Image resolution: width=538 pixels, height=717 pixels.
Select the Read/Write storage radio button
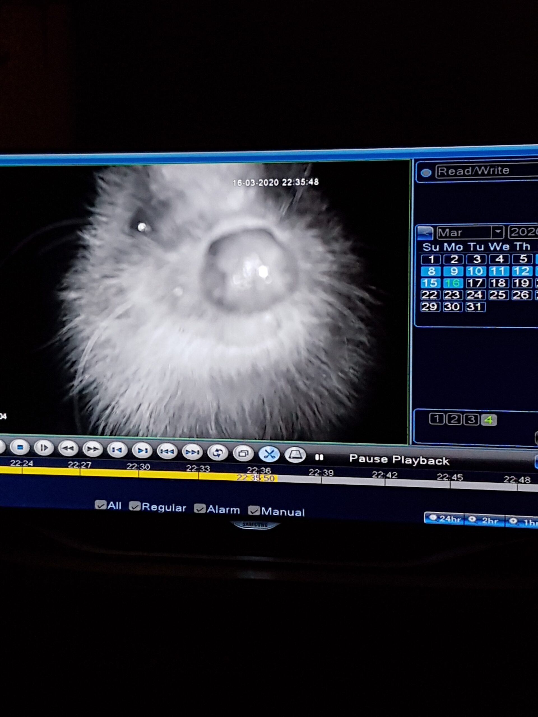click(x=426, y=173)
